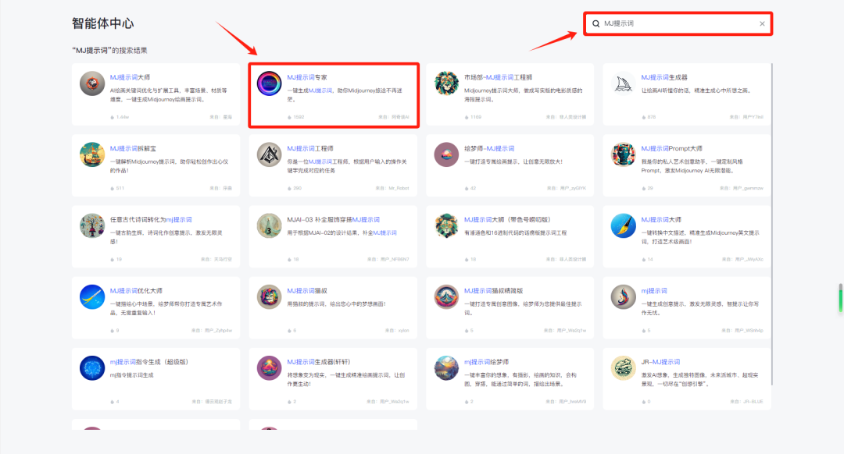Screen dimensions: 844x454
Task: Click the description 用猫叔的提示词，绘出您心中的梦想画面
Action: pyautogui.click(x=336, y=304)
